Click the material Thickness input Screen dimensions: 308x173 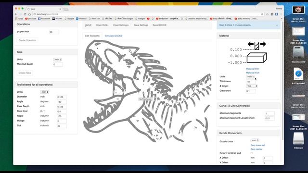pos(251,82)
